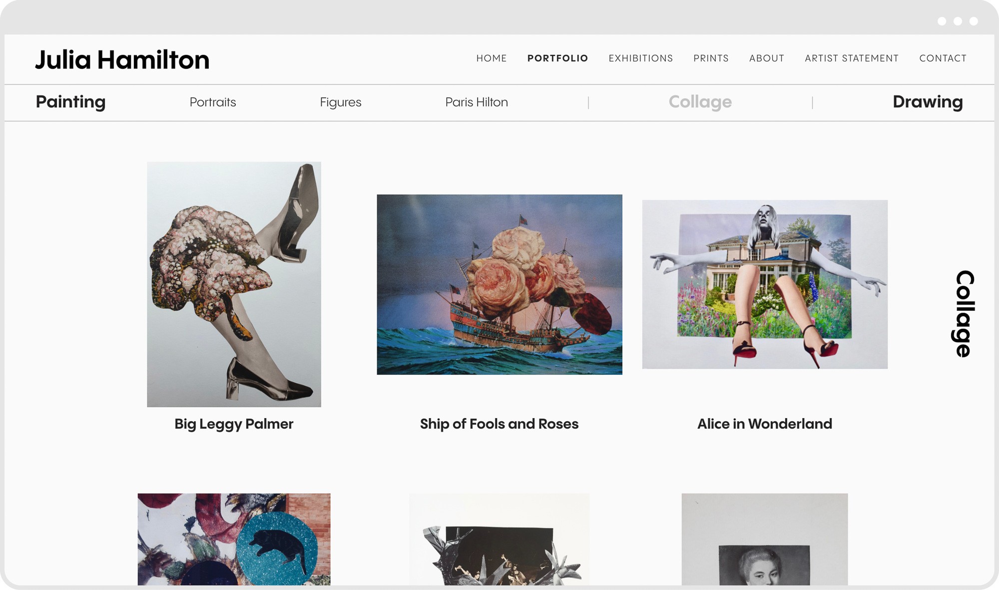Open the Ship of Fools and Roses image
Screen dimensions: 999x590
[x=499, y=284]
